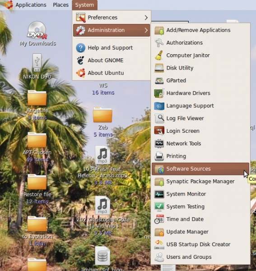Select Software Sources menu entry
The height and width of the screenshot is (271, 256).
coord(200,169)
